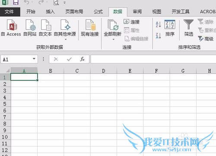216x156 pixels.
Task: Select column F header
Action: click(x=156, y=71)
